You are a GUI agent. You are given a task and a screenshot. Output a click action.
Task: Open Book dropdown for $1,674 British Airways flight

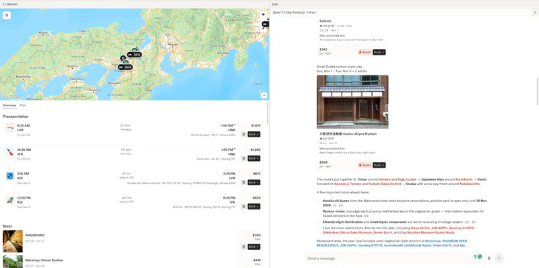click(254, 135)
